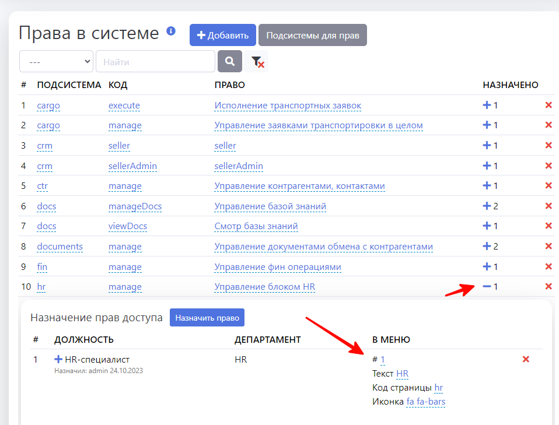Delete the fin manage right row
559x425 pixels.
pos(548,266)
